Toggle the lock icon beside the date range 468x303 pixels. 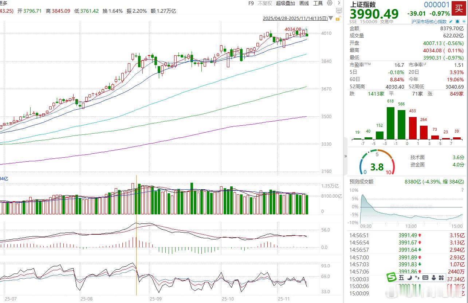(338, 18)
